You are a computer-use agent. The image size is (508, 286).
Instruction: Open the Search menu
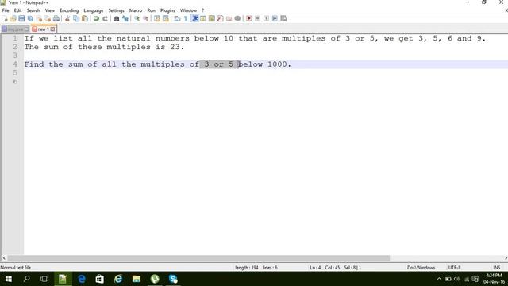coord(33,10)
